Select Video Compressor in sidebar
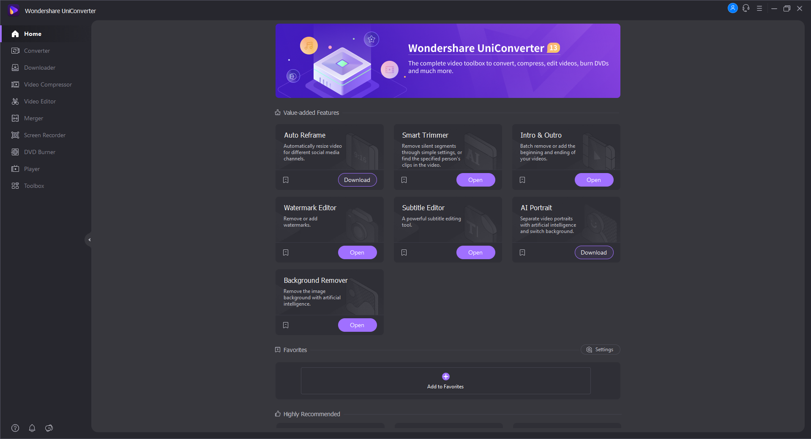Image resolution: width=811 pixels, height=439 pixels. (46, 84)
